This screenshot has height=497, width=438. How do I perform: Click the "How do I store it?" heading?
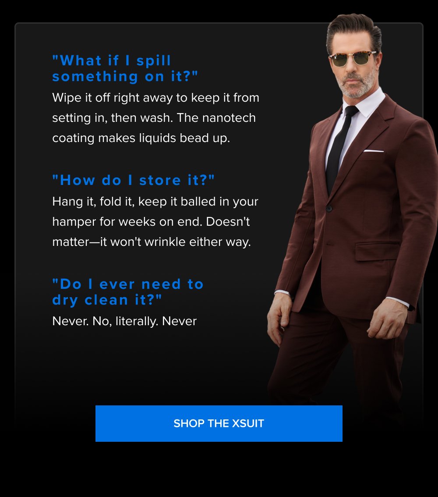coord(133,180)
